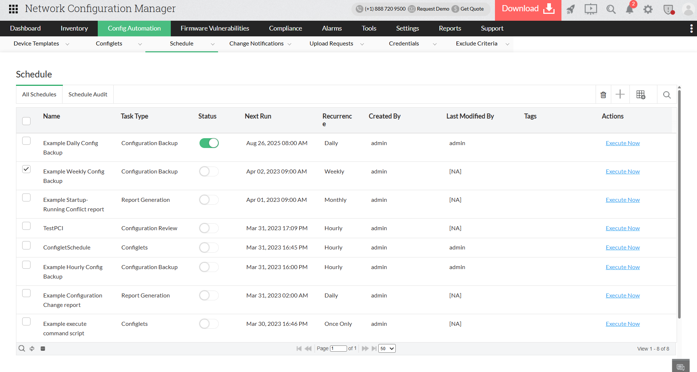Click the red Download button

[527, 8]
